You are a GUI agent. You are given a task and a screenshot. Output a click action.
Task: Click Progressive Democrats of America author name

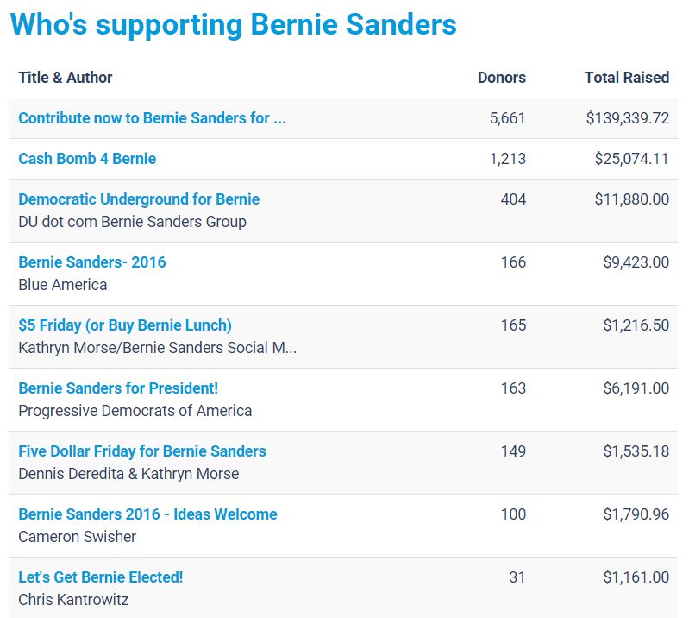135,411
